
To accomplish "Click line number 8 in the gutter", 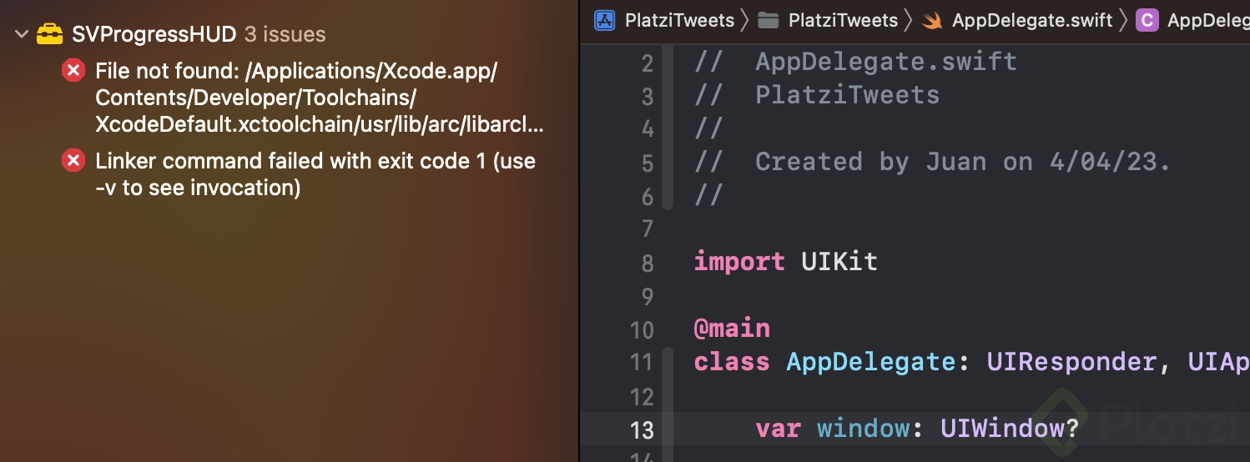I will coord(648,263).
